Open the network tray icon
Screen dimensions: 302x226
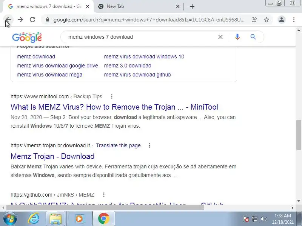[255, 219]
